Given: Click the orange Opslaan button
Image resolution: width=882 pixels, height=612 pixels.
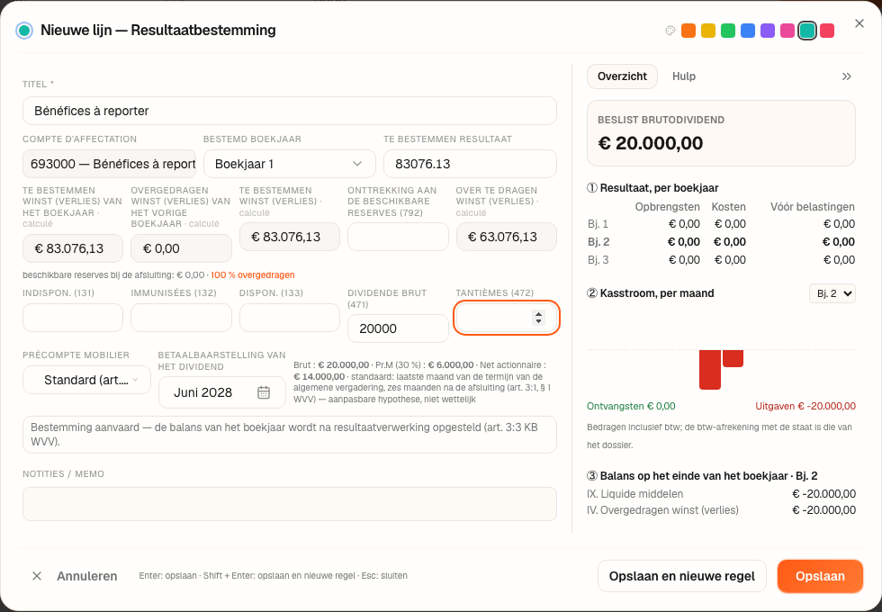Looking at the screenshot, I should pos(820,576).
